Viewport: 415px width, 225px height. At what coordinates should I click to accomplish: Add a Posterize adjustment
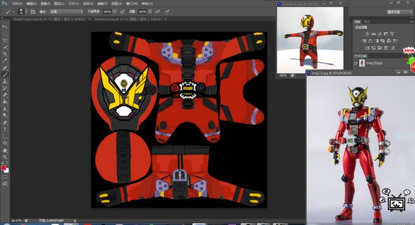point(373,48)
